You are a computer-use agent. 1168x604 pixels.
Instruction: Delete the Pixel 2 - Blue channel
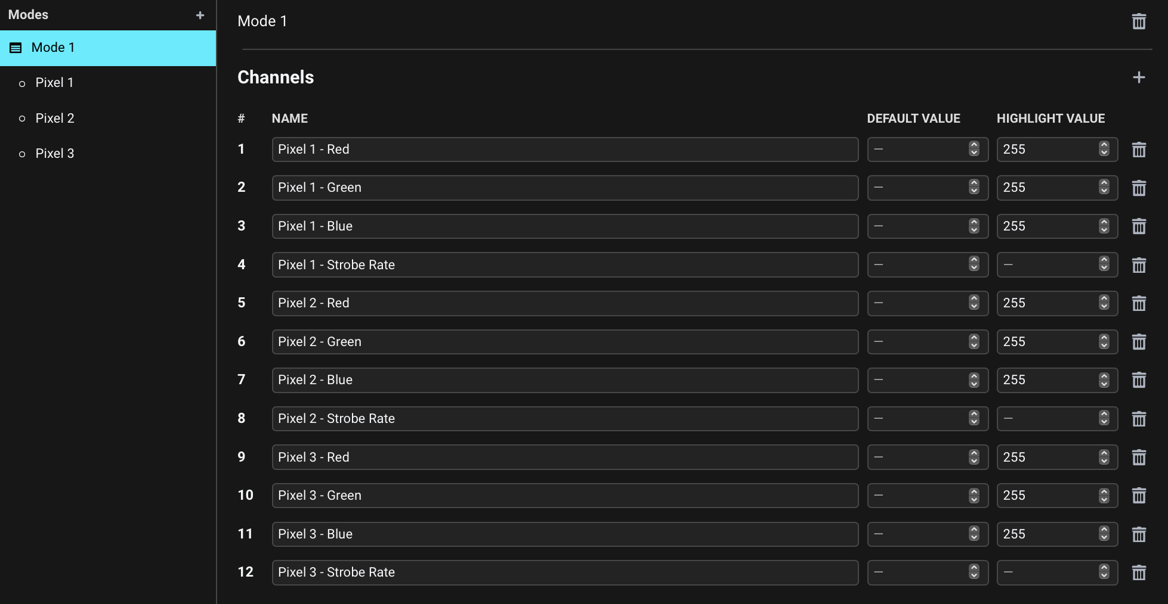click(x=1139, y=380)
